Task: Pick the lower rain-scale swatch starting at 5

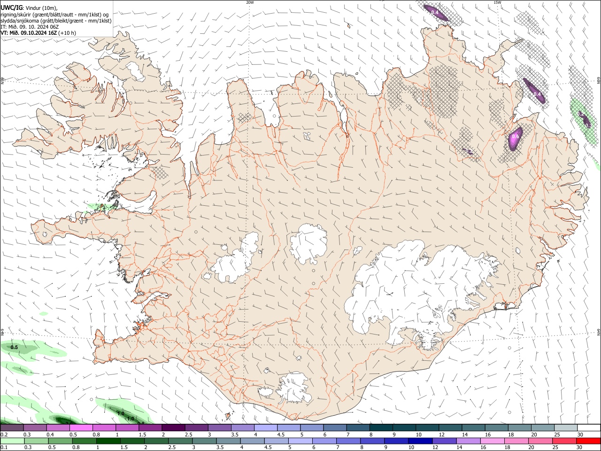Action: coord(300,441)
